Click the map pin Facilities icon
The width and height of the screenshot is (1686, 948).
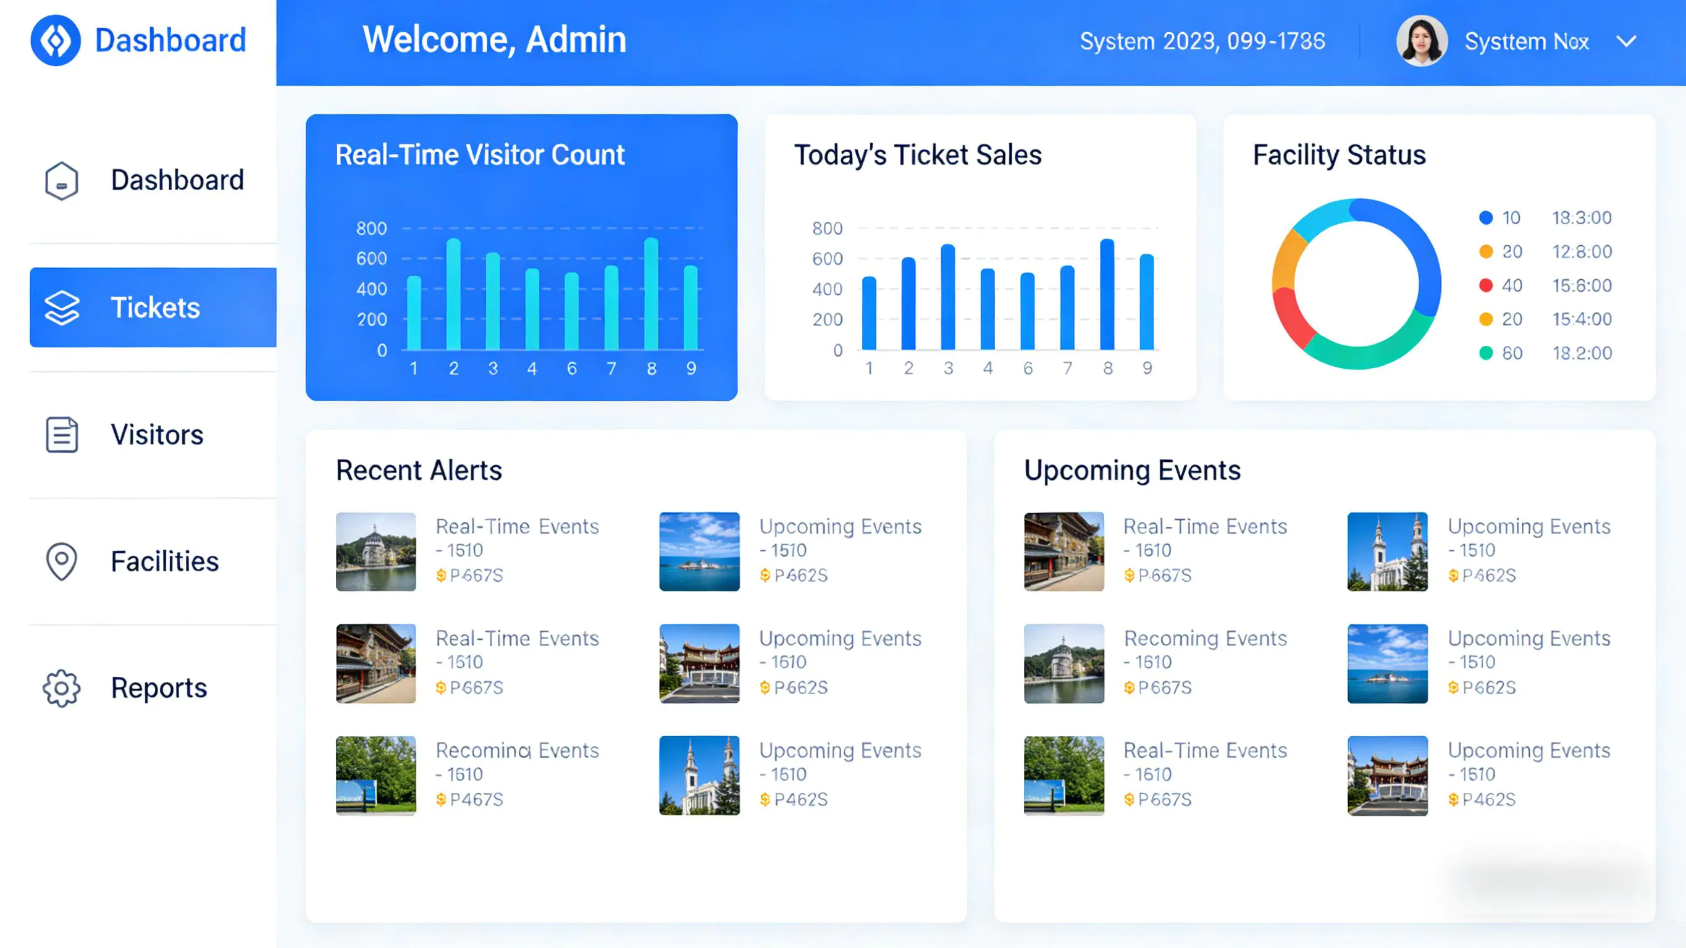pos(62,561)
